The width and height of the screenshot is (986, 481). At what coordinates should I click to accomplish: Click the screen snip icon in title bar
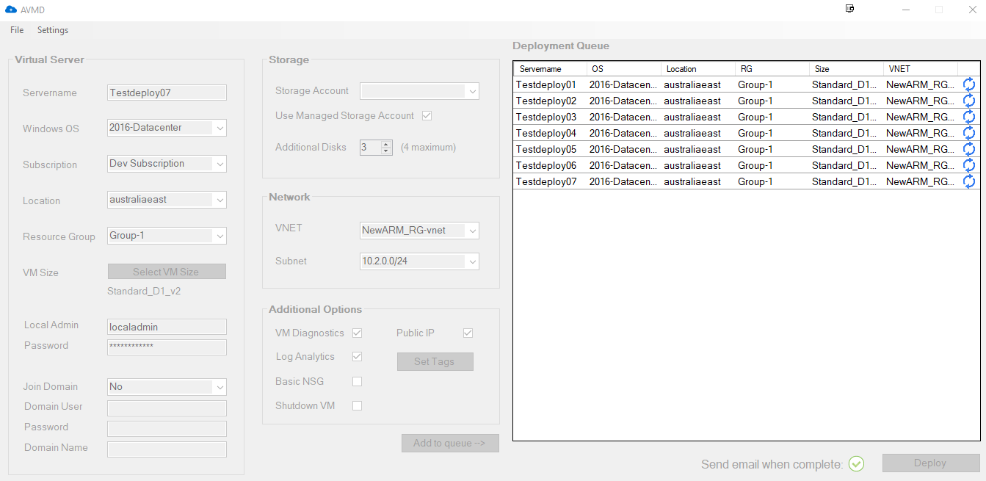[x=849, y=9]
